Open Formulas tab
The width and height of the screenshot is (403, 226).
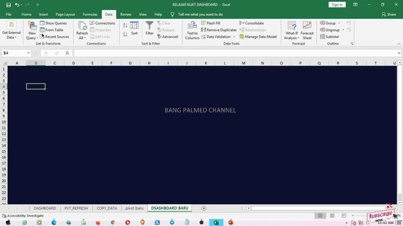coord(90,14)
